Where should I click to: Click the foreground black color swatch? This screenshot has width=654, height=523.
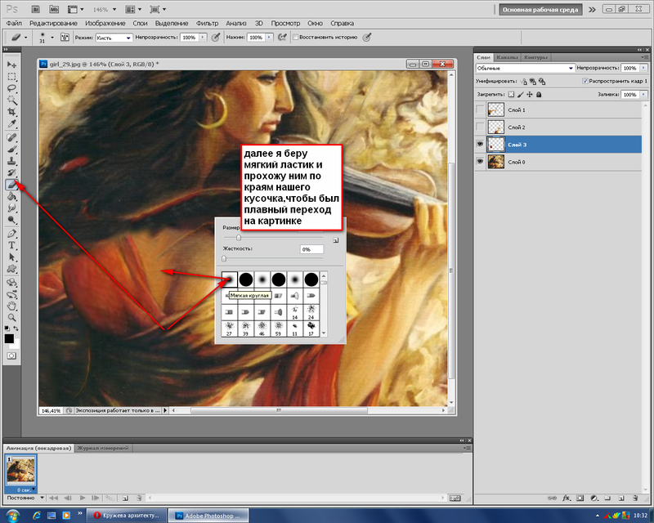(9, 337)
